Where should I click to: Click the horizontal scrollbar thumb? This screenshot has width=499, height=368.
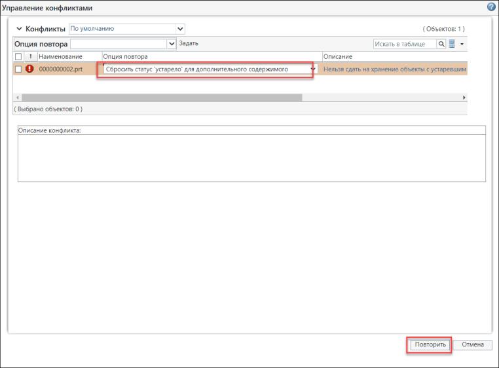pos(162,98)
